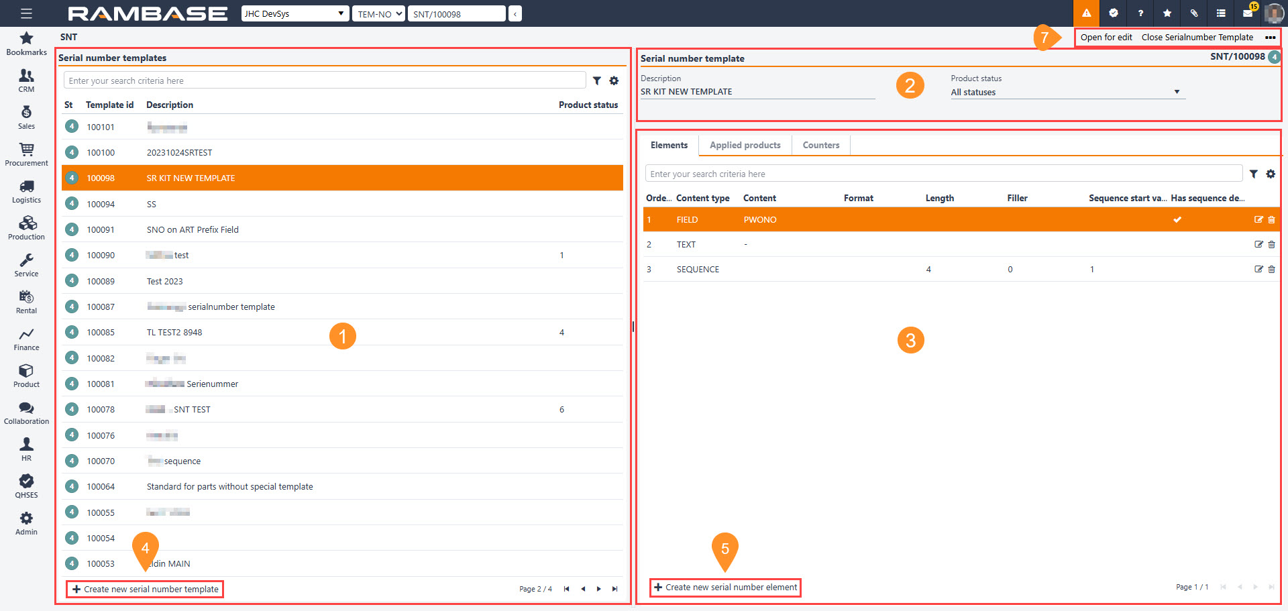
Task: Open the Production module in sidebar
Action: (x=26, y=228)
